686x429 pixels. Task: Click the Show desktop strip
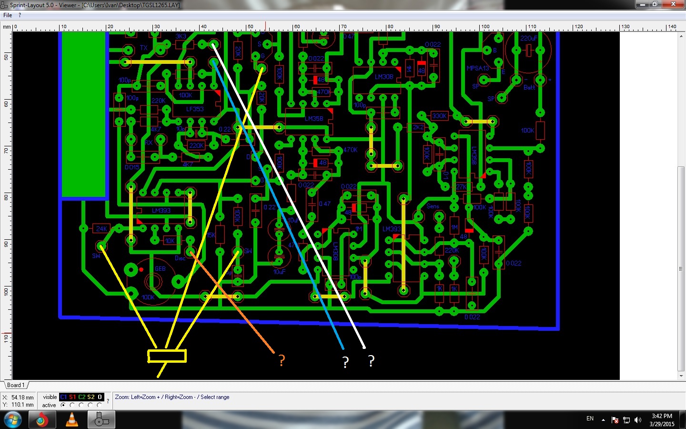coord(683,420)
